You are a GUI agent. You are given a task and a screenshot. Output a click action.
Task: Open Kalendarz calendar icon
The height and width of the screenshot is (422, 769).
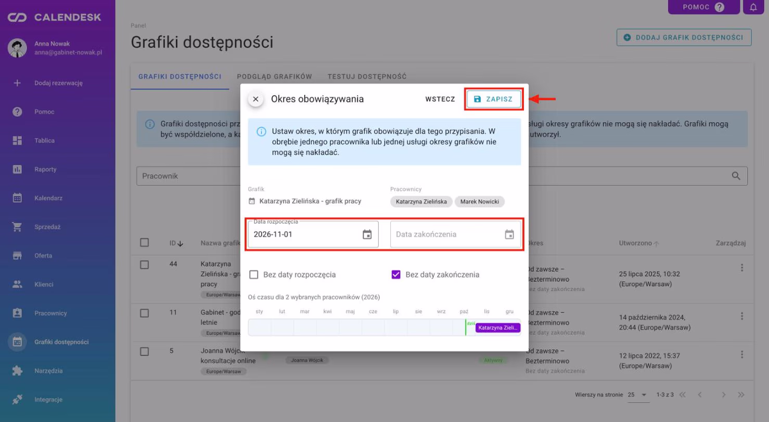tap(17, 198)
